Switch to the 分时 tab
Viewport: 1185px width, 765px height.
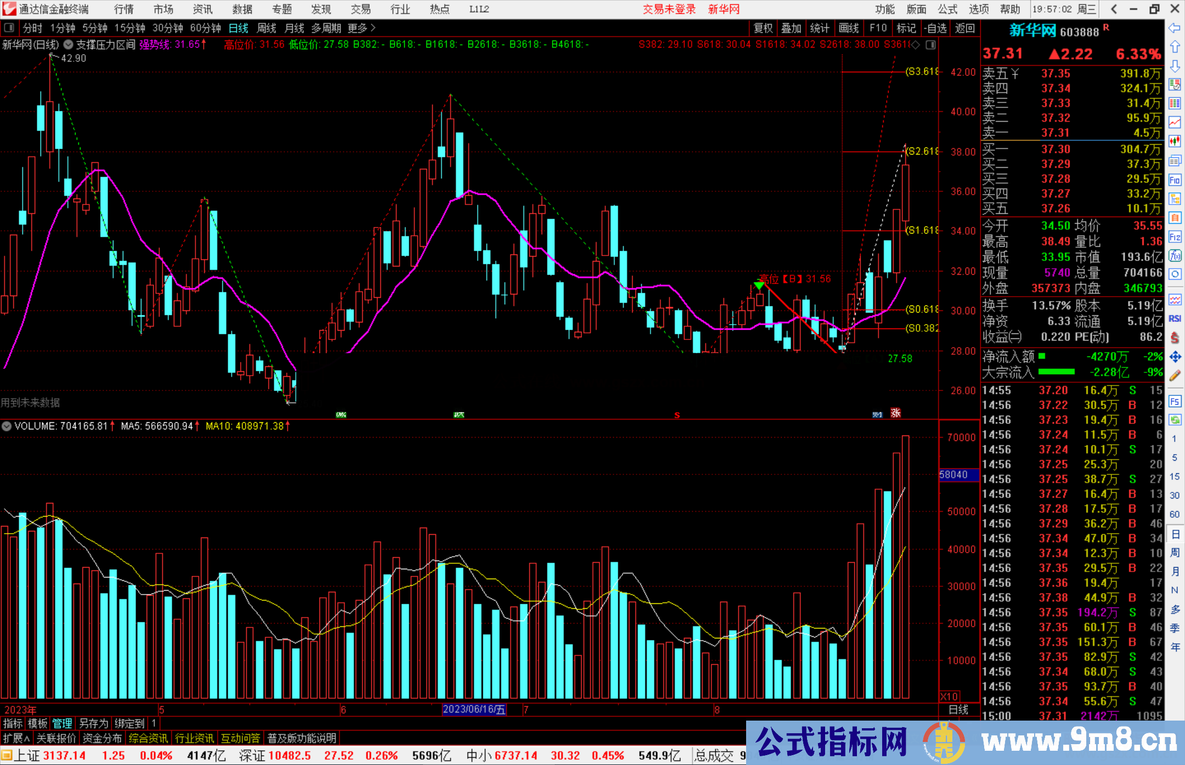32,28
